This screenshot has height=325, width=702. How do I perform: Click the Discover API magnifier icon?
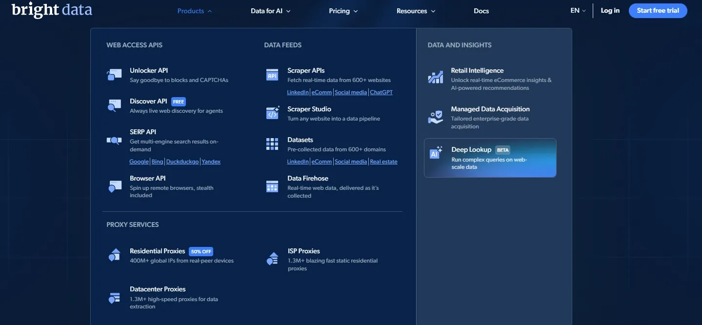[x=114, y=105]
